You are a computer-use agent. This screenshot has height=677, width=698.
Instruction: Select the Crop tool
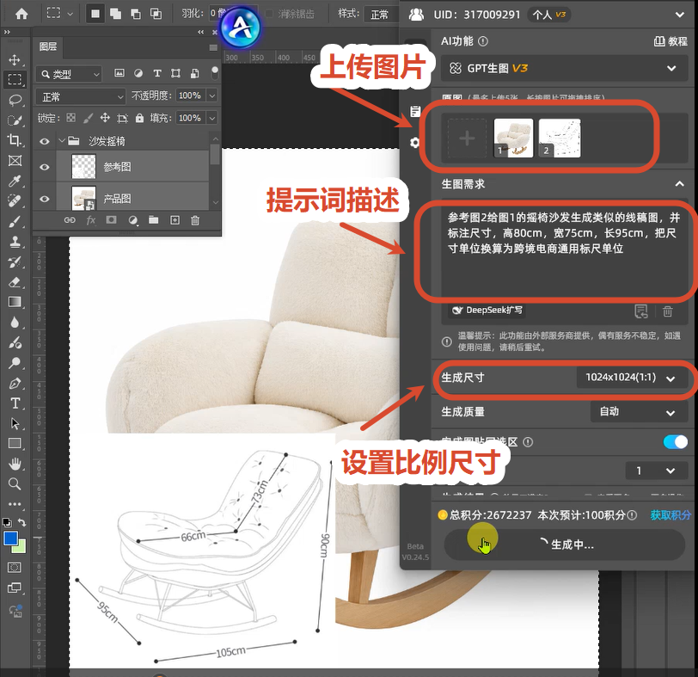[15, 140]
